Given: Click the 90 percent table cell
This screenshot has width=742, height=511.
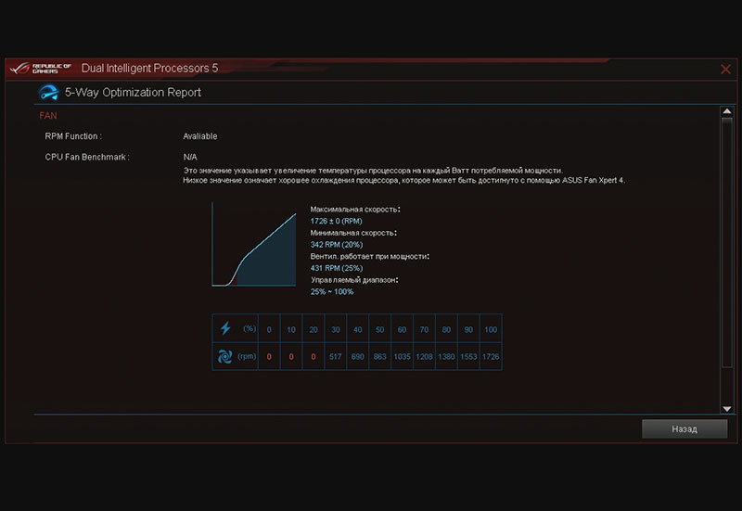Looking at the screenshot, I should (468, 329).
